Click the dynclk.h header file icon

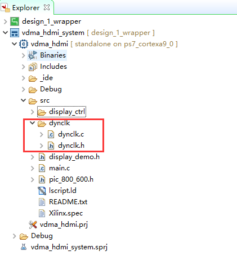51,146
